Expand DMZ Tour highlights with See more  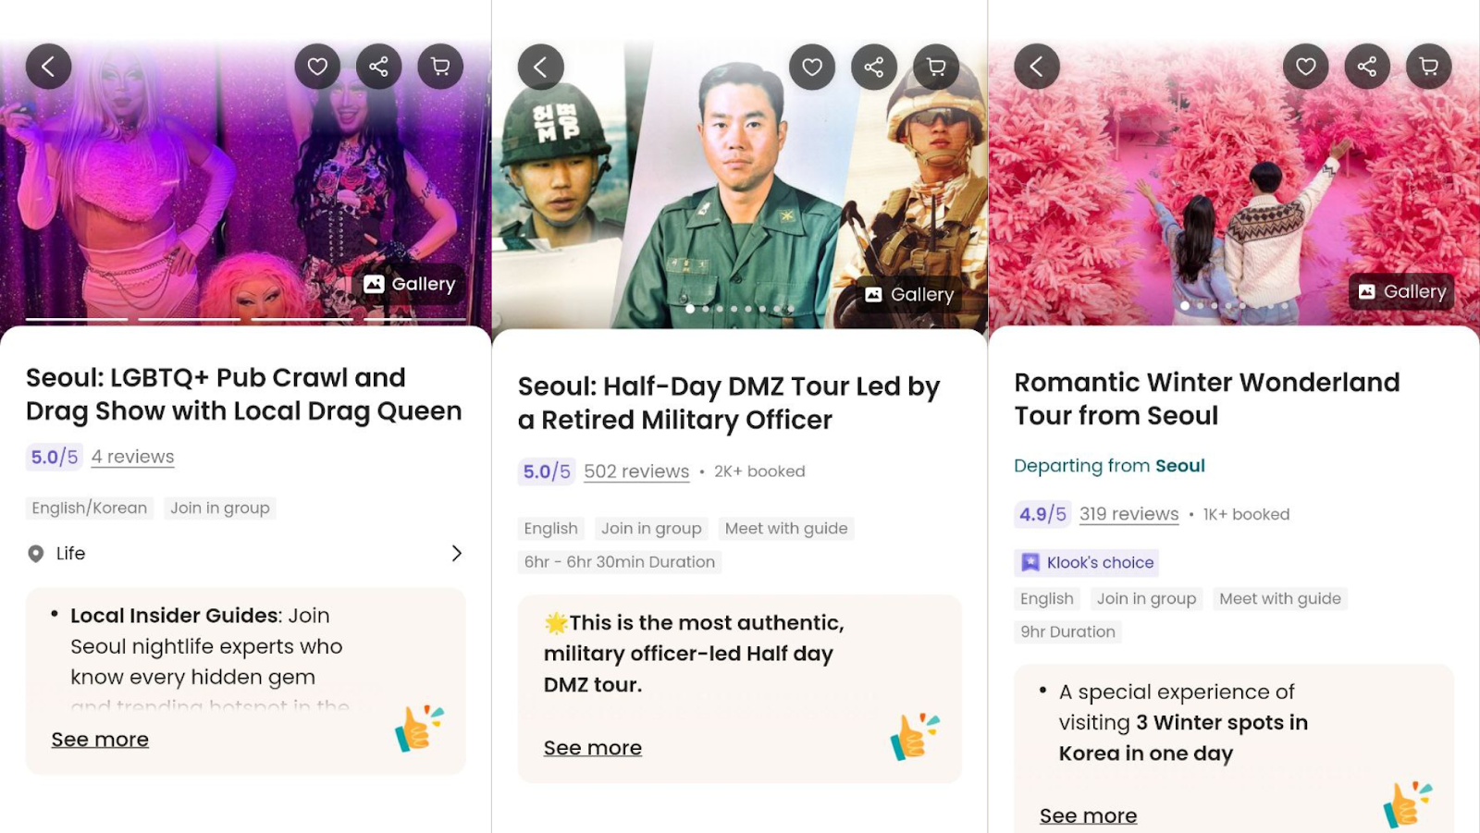pos(593,748)
